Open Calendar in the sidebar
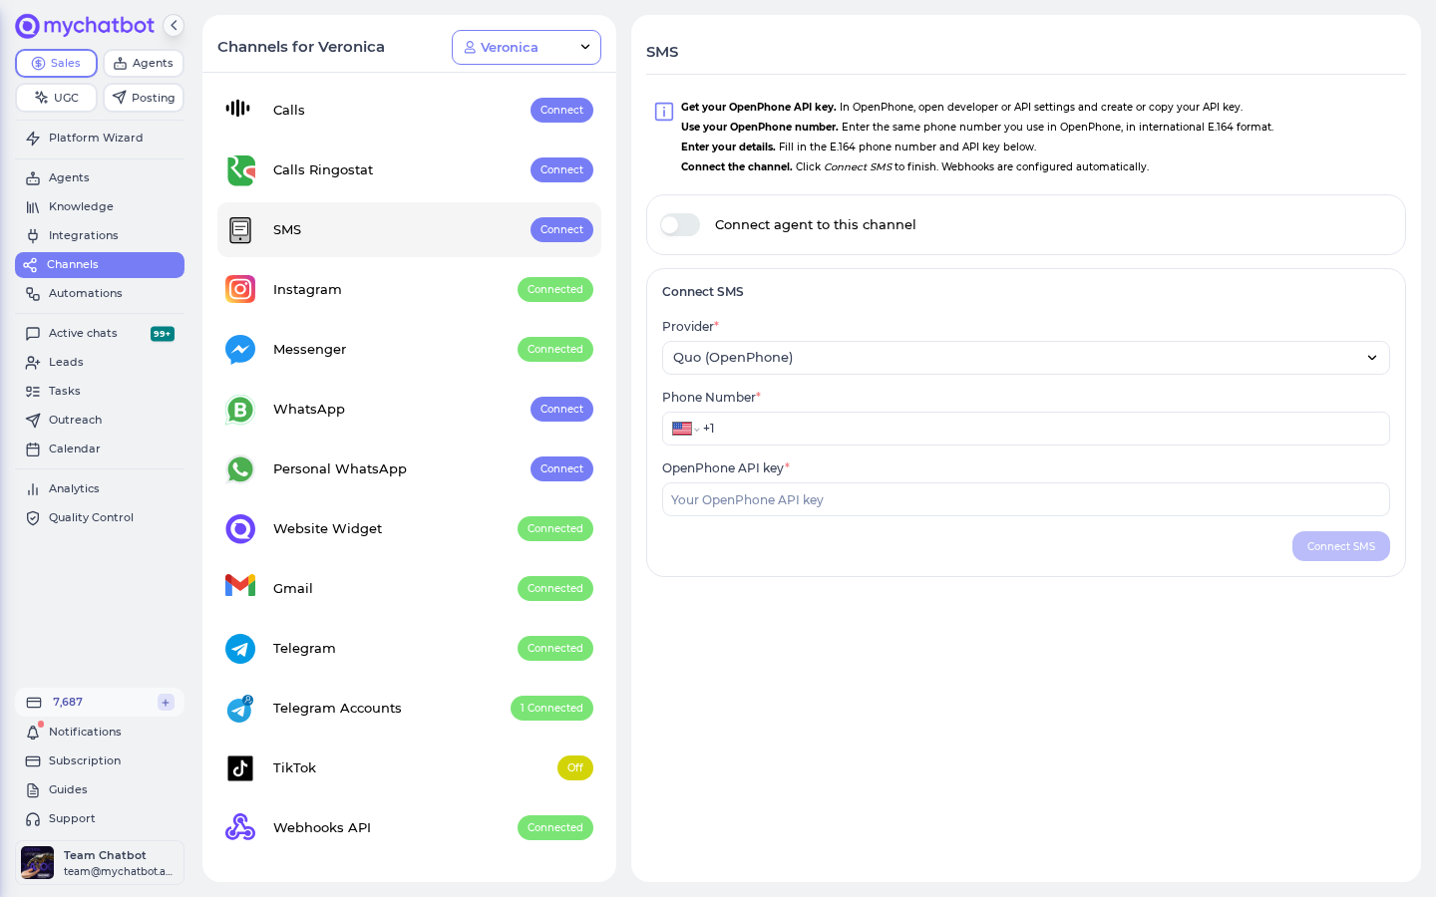The width and height of the screenshot is (1436, 897). [100, 449]
